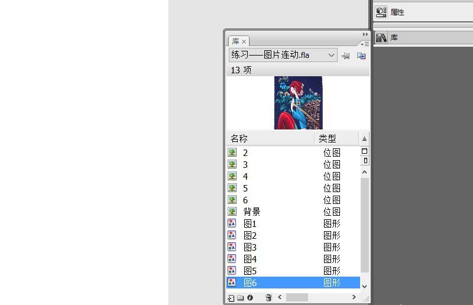Click the scroll up arrow in library list
The width and height of the screenshot is (473, 305).
(x=364, y=172)
